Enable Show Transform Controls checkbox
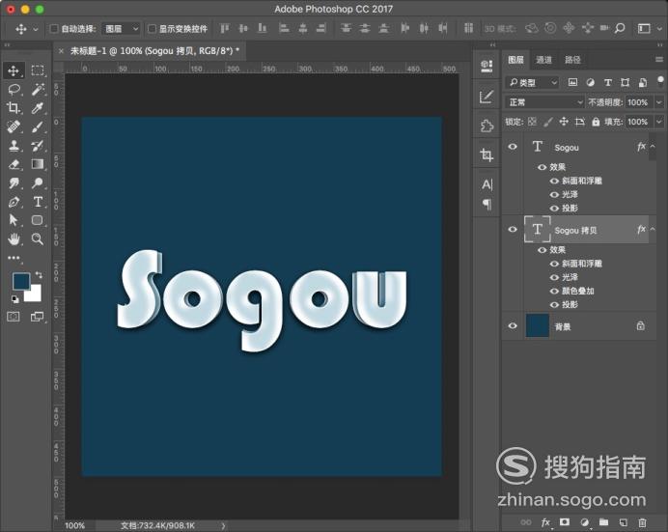Screen dimensions: 668x532 (x=152, y=29)
